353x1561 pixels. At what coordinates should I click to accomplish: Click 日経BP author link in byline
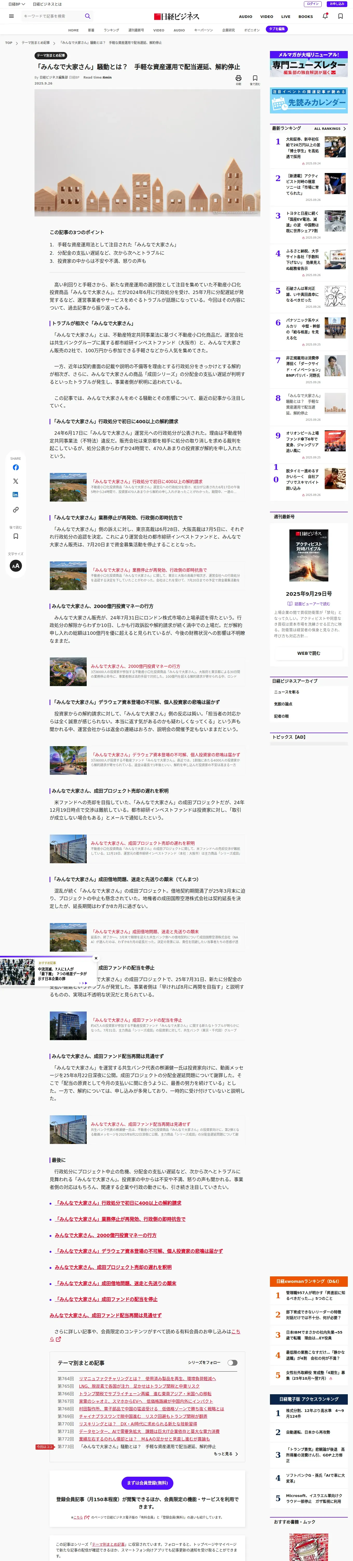coord(74,78)
